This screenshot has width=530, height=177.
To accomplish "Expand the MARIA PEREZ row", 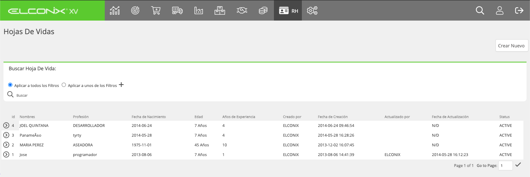I will click(6, 145).
